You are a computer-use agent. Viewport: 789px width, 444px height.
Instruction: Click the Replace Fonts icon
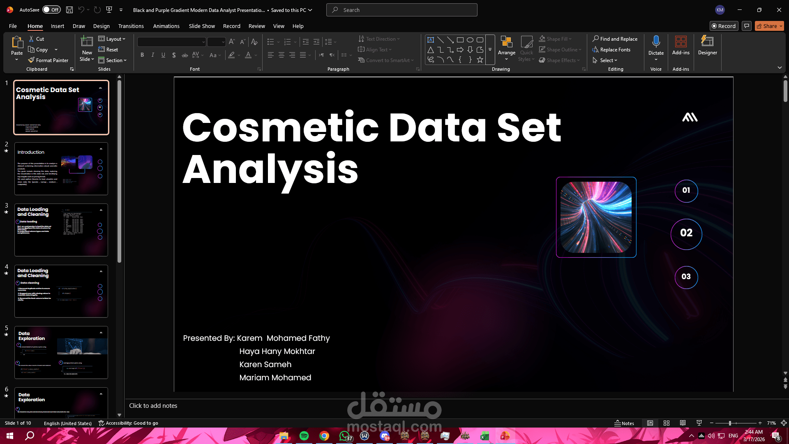coord(596,49)
